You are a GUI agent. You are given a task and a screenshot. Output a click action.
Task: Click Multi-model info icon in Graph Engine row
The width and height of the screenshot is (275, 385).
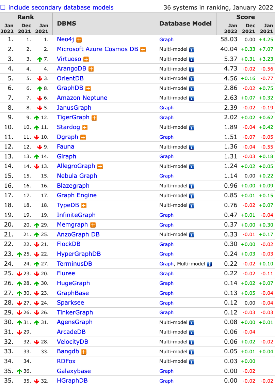coord(192,196)
